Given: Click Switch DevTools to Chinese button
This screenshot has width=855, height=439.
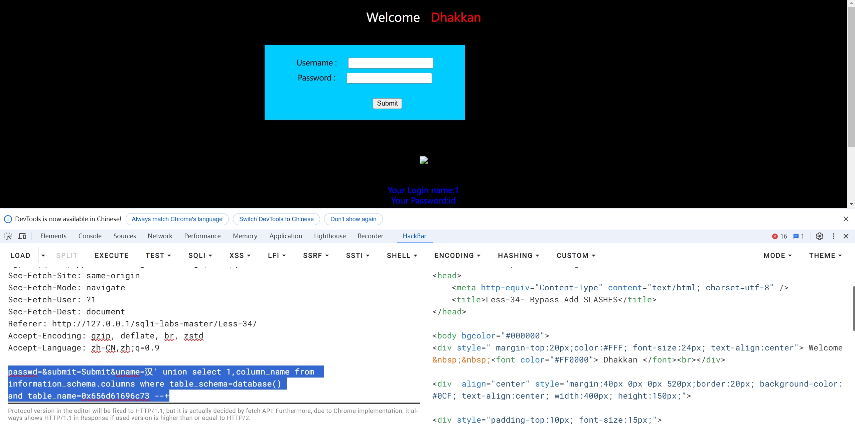Looking at the screenshot, I should coord(276,219).
